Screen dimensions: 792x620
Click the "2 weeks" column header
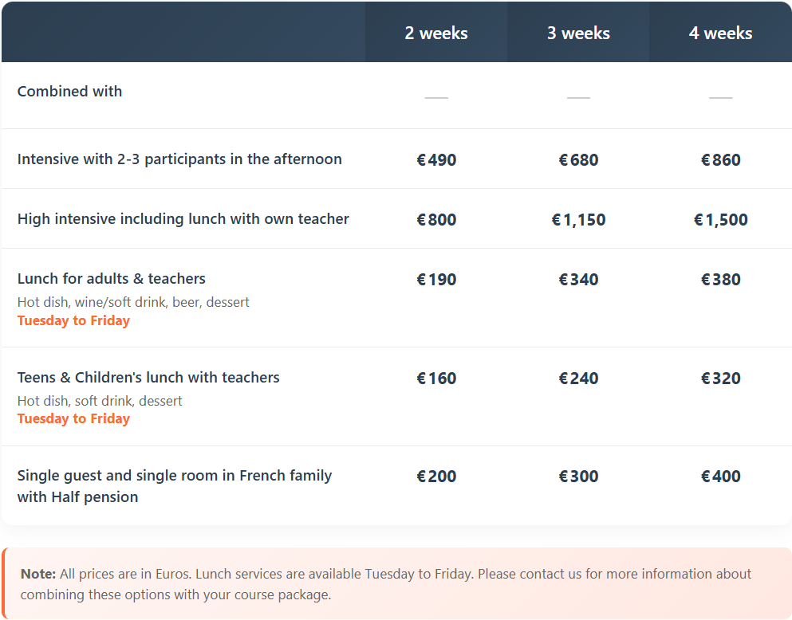click(x=436, y=33)
